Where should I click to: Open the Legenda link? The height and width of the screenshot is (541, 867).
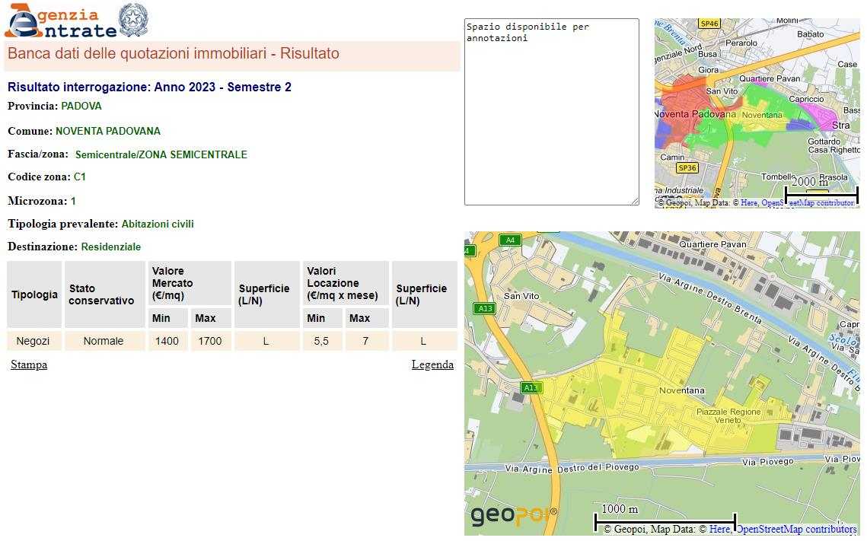pyautogui.click(x=432, y=365)
